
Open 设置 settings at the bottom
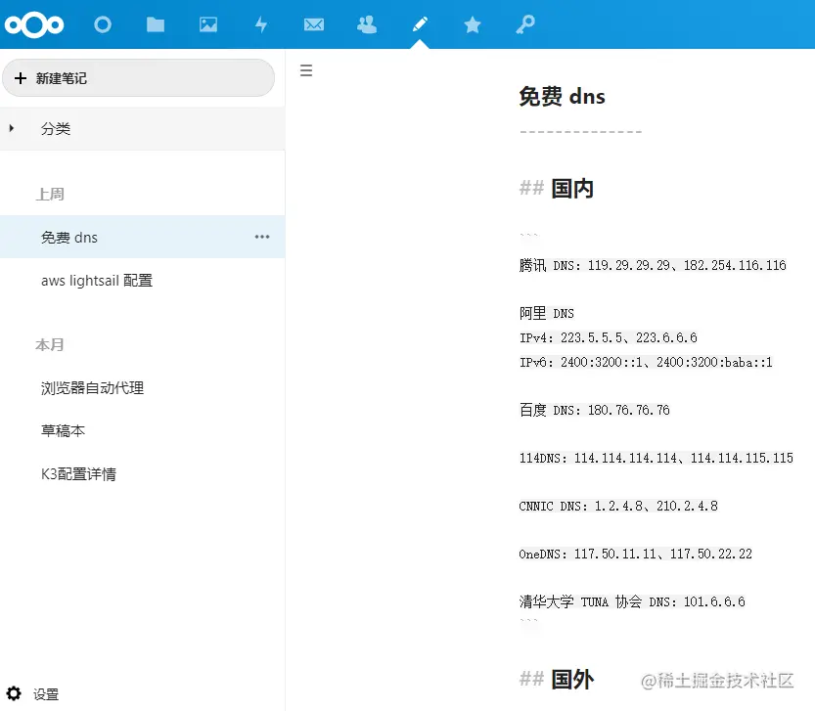click(x=46, y=694)
